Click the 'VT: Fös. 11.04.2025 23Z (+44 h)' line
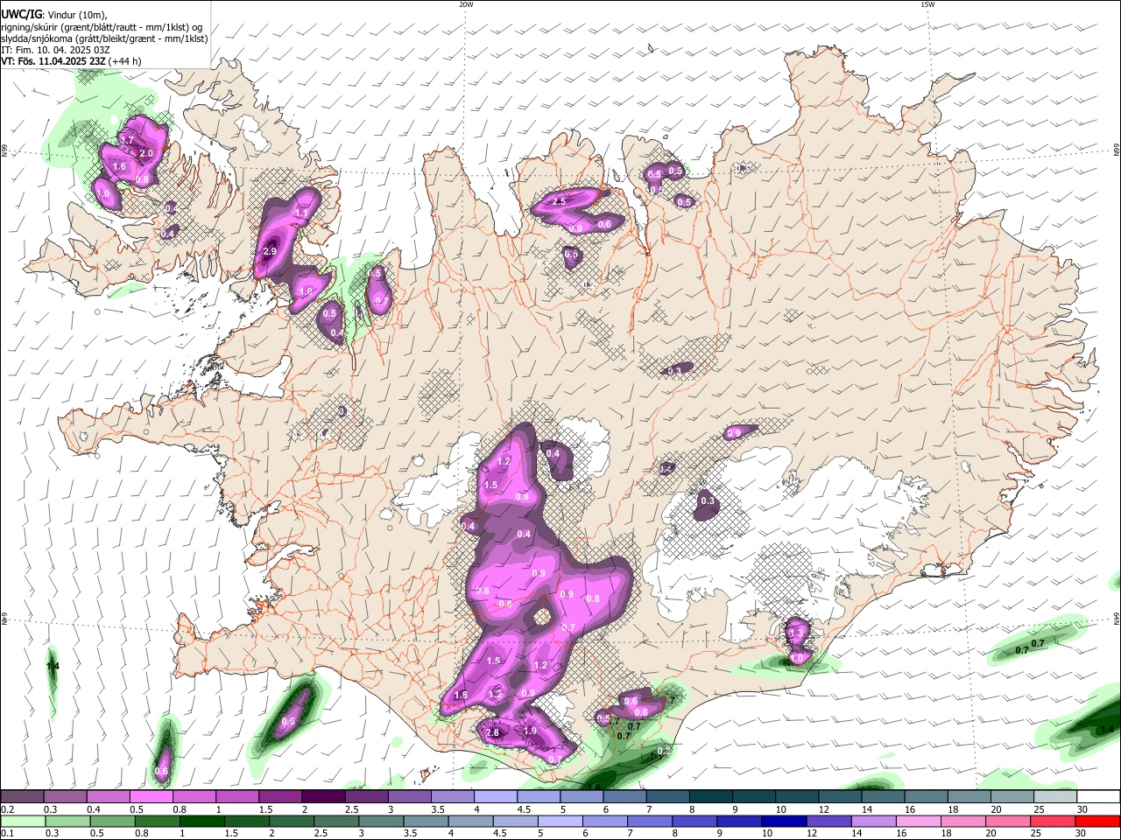 click(71, 61)
